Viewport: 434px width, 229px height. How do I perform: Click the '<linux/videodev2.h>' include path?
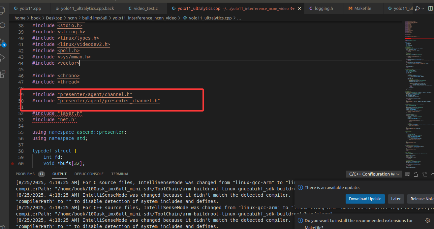(x=84, y=45)
